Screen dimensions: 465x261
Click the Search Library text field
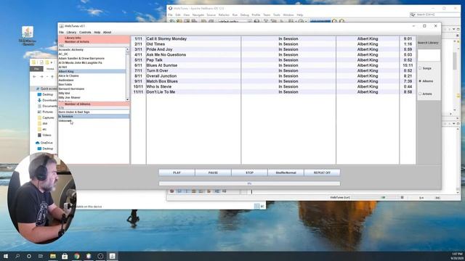429,55
